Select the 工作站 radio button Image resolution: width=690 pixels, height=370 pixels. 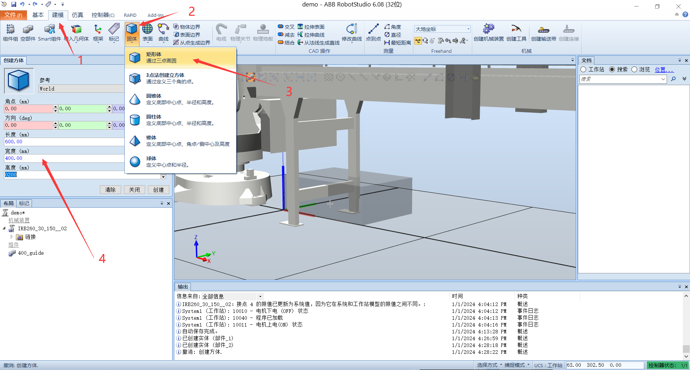tap(583, 69)
